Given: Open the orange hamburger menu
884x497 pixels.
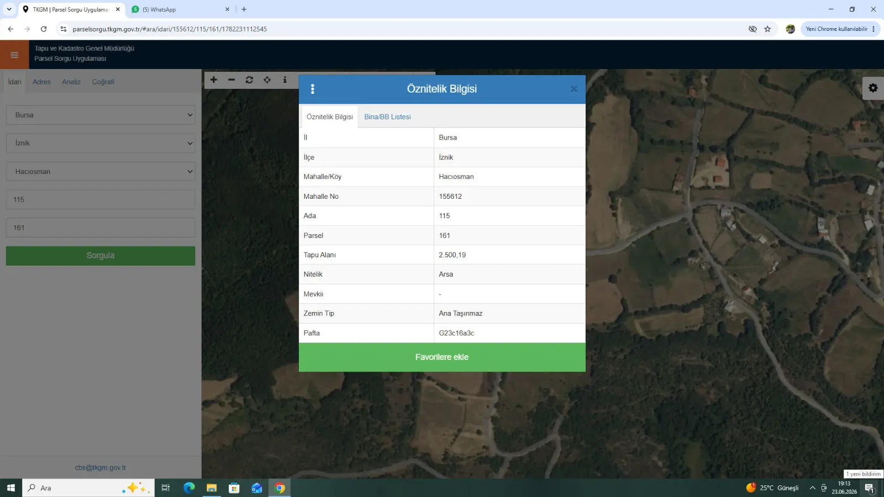Looking at the screenshot, I should [x=14, y=55].
